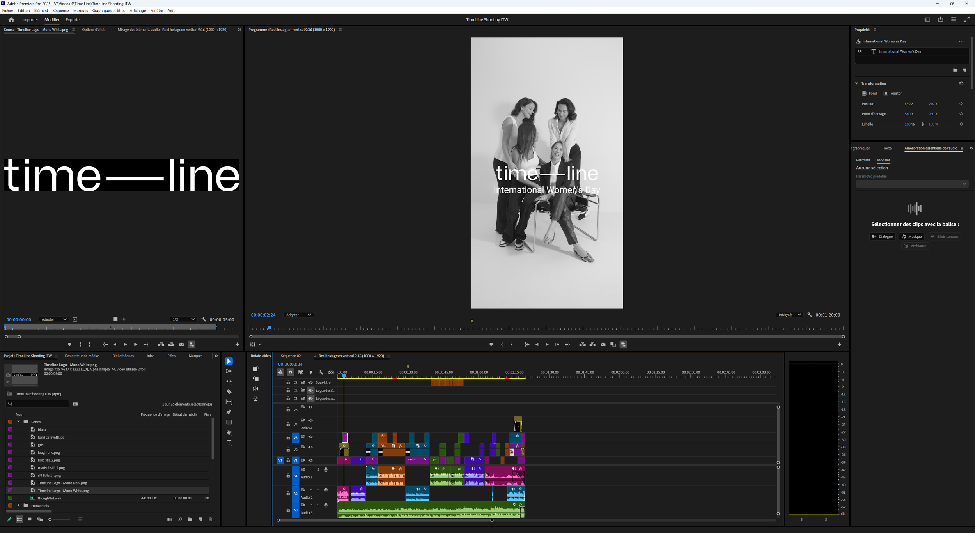Open the Séquence 02 timeline tab

coord(291,356)
